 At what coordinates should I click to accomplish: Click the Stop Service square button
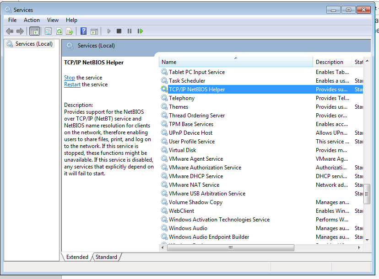click(119, 31)
